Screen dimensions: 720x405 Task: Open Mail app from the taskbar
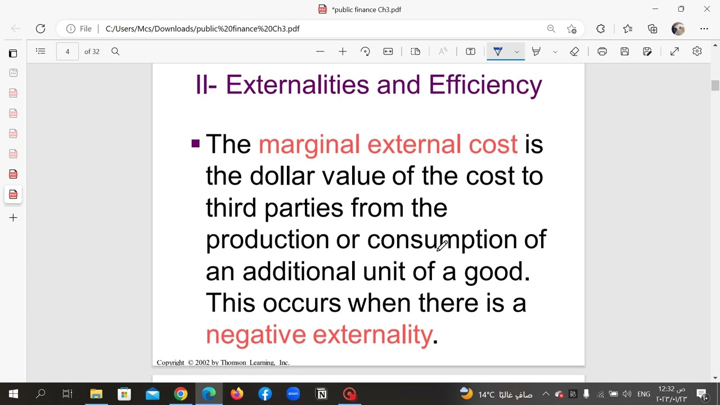(x=152, y=394)
